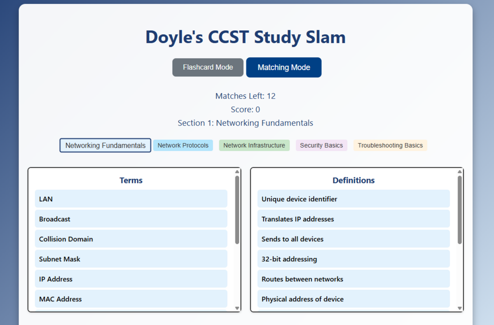Choose the 'Unique device identifier' definition
This screenshot has width=494, height=325.
pos(353,199)
